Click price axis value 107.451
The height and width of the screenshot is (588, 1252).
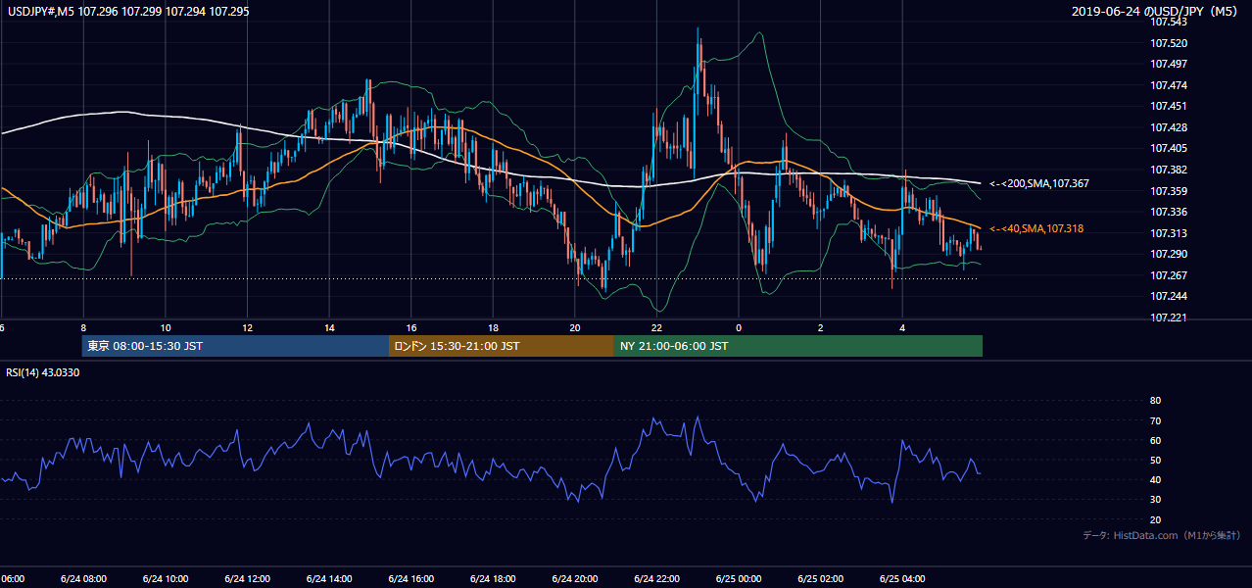(x=1168, y=106)
